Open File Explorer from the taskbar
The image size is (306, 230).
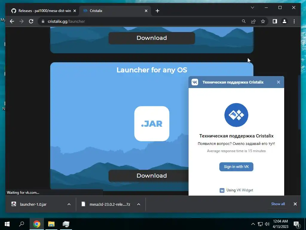click(x=51, y=224)
